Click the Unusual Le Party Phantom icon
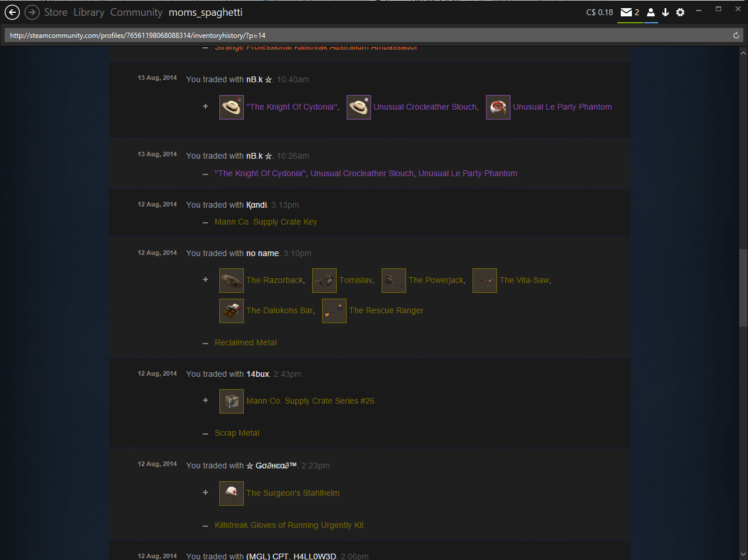 (498, 107)
